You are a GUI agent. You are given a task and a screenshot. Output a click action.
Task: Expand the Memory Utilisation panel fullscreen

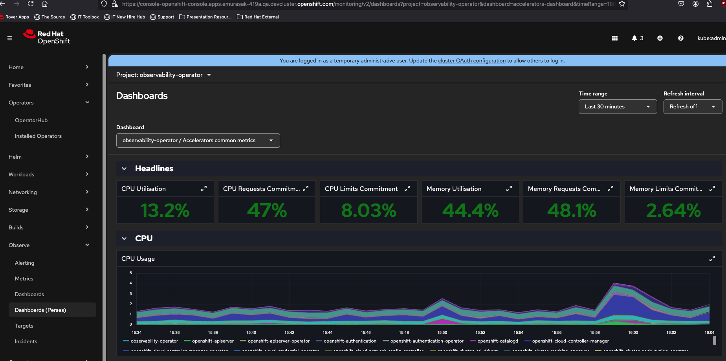pyautogui.click(x=509, y=189)
